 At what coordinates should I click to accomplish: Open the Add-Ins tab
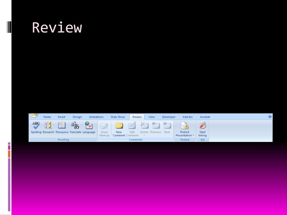pos(188,117)
